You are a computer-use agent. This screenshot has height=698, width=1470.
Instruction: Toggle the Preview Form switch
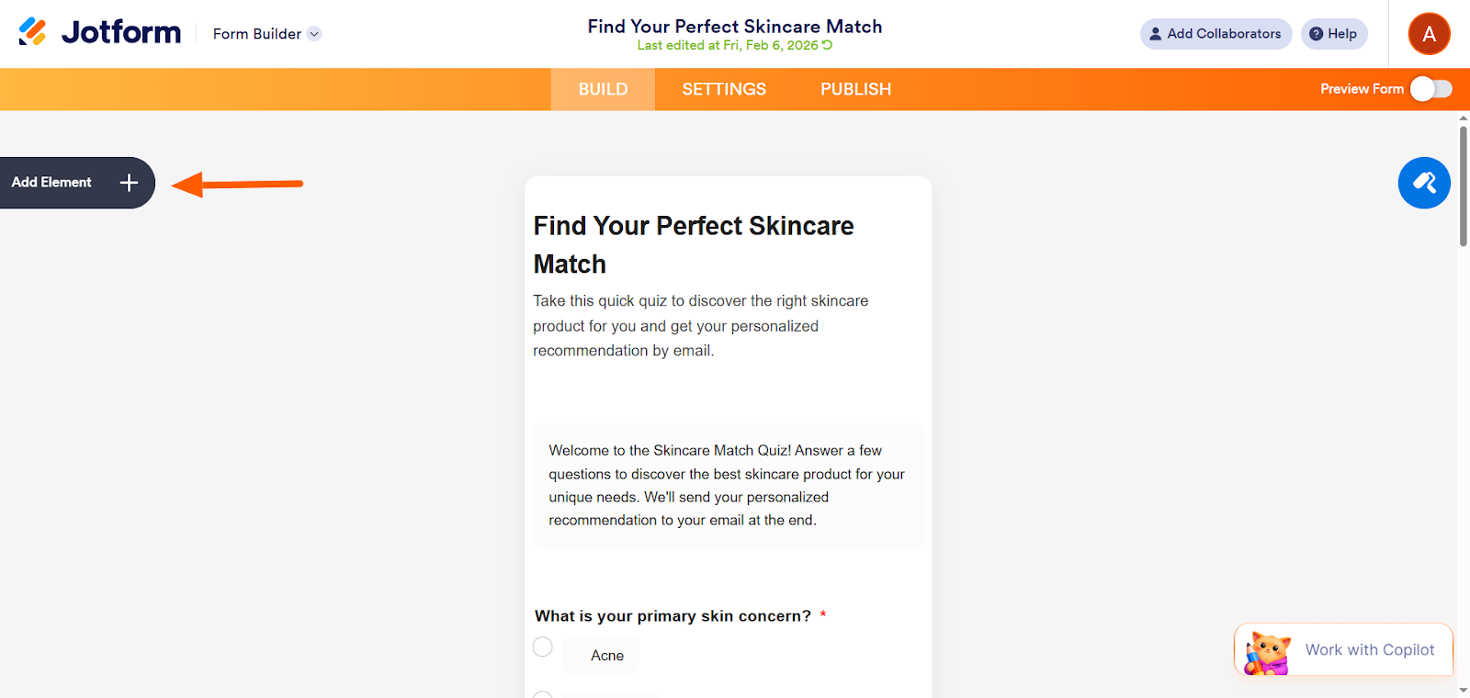click(1431, 89)
